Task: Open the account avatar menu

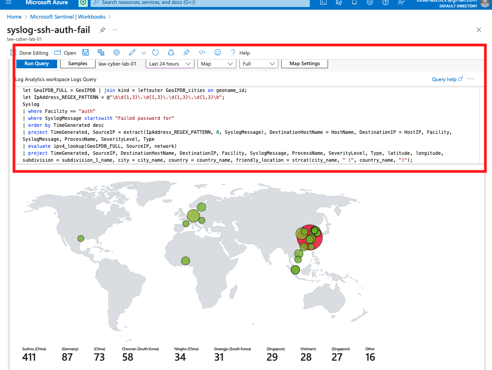Action: pyautogui.click(x=485, y=3)
